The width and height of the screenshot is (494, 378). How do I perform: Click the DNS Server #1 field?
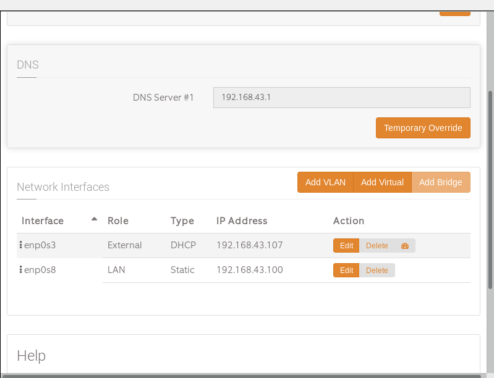click(x=341, y=98)
